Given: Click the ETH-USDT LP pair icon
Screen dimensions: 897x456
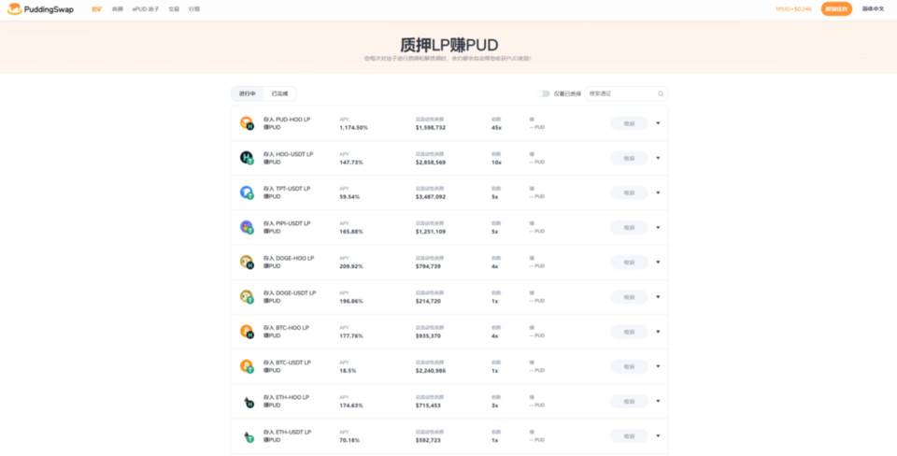Looking at the screenshot, I should (247, 436).
